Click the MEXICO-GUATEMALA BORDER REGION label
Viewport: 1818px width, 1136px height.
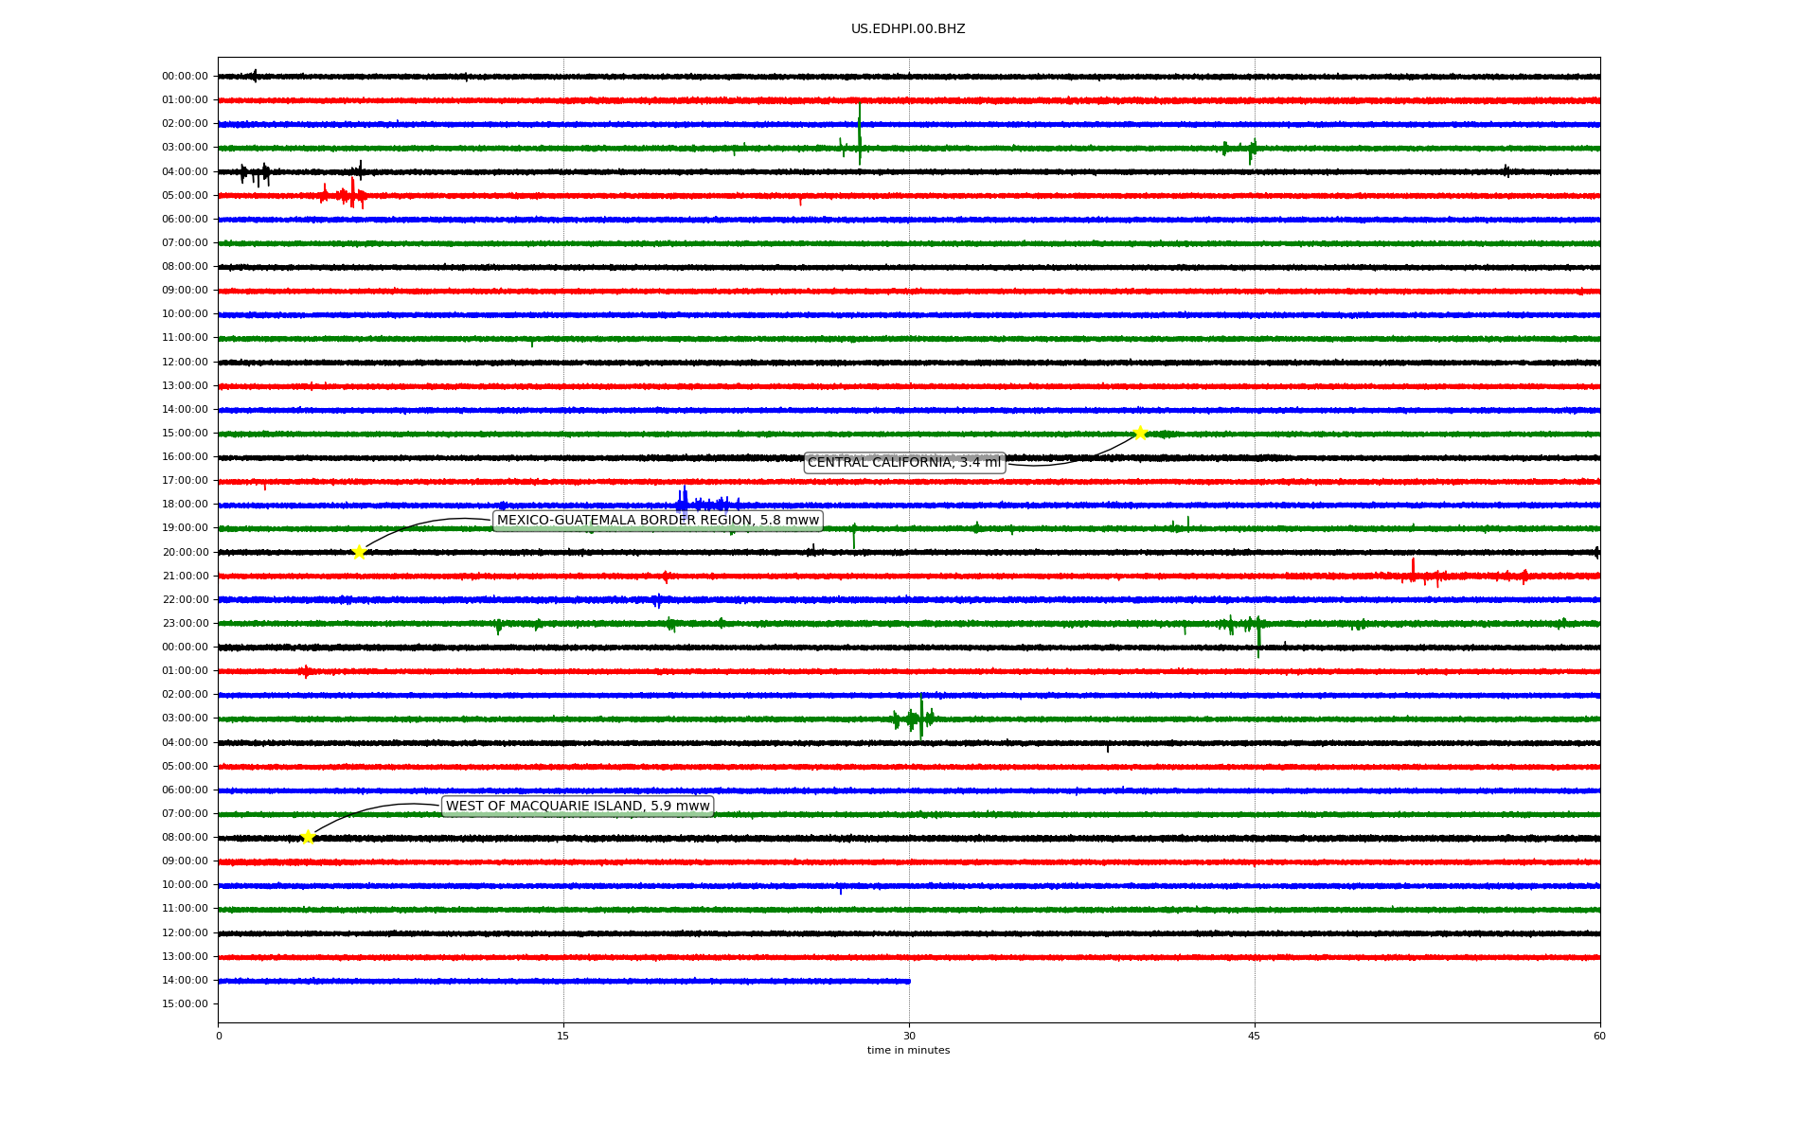coord(657,520)
